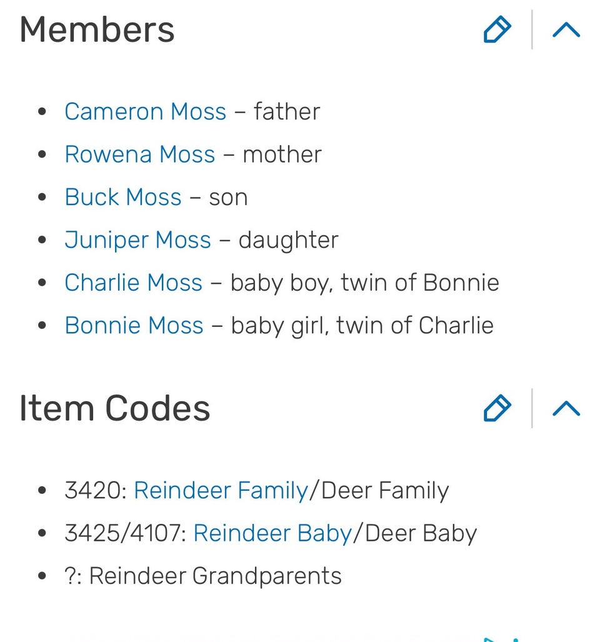
Task: Click the "baby girl, twin of Charlie" description
Action: tap(362, 326)
